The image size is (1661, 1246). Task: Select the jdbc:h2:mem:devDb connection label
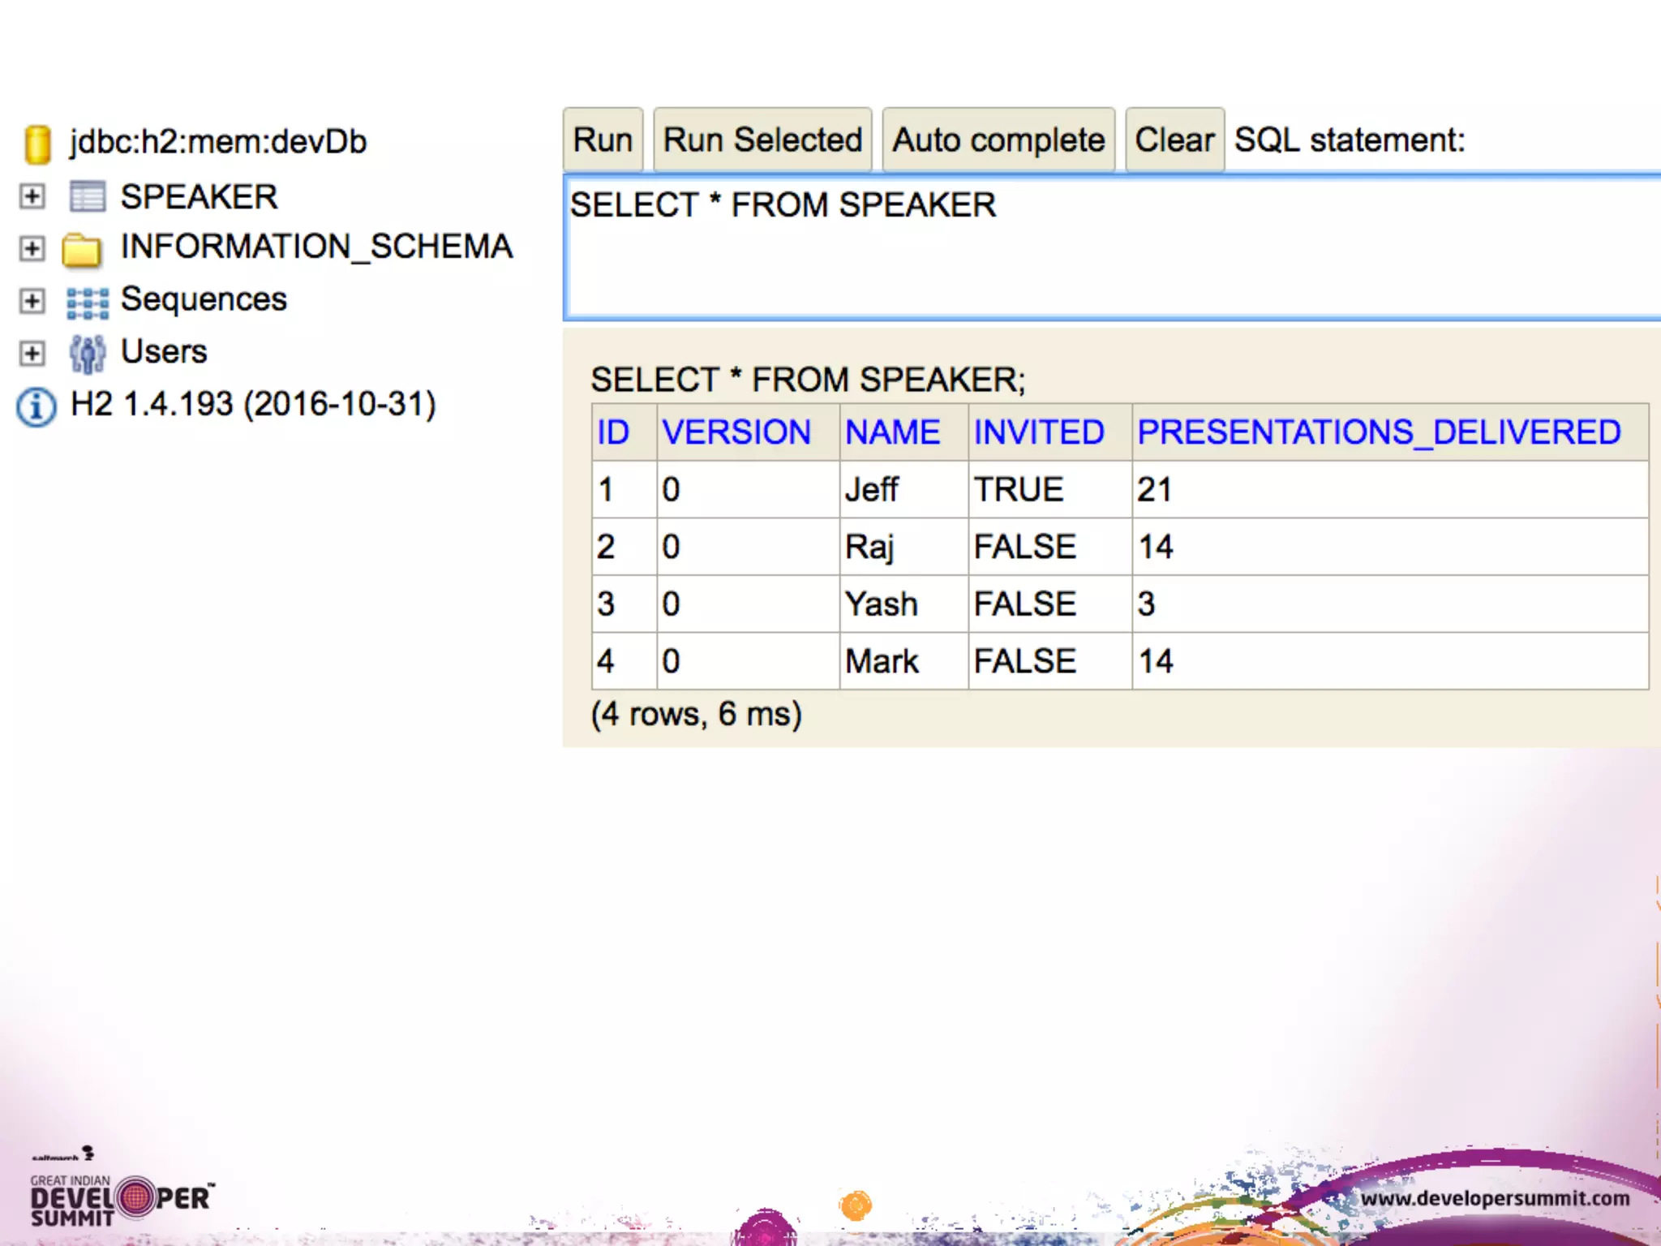point(218,142)
